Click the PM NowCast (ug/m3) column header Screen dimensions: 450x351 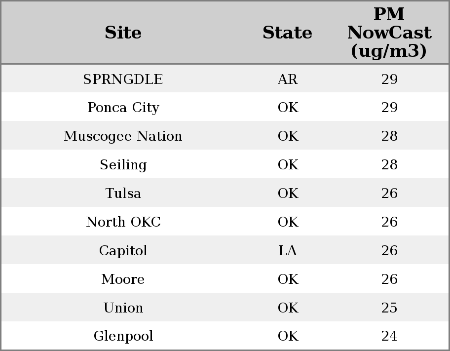coord(389,33)
